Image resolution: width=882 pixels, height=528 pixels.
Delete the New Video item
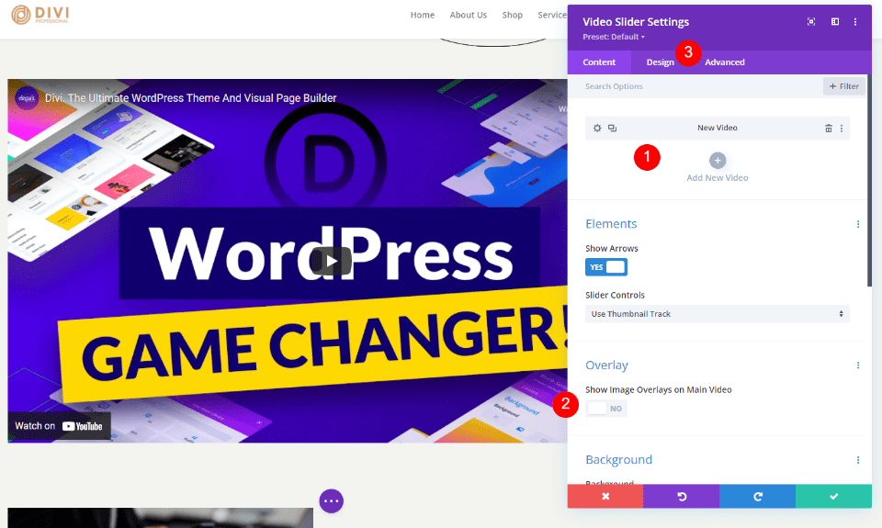828,129
